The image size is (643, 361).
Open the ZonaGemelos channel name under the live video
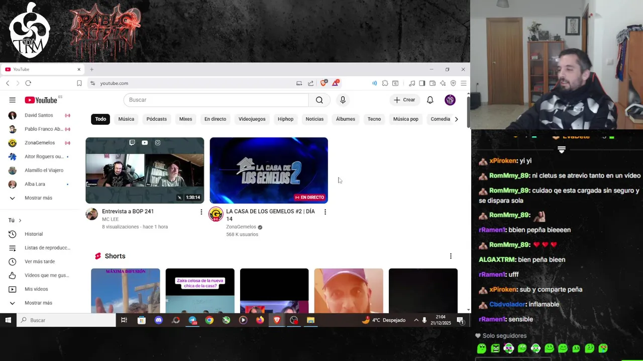[241, 227]
